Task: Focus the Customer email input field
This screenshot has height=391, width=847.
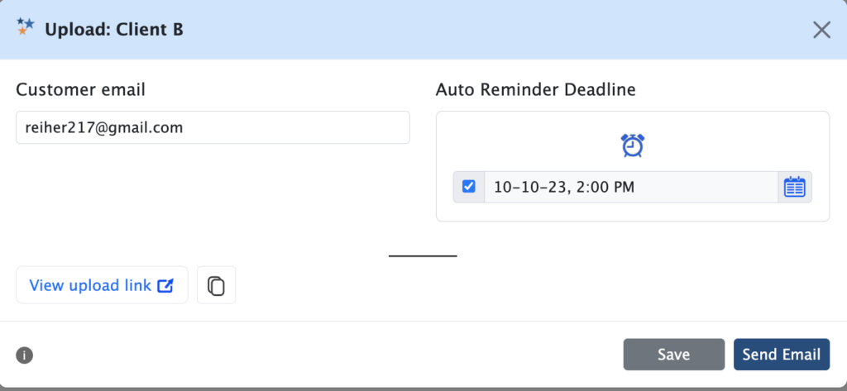Action: click(213, 128)
